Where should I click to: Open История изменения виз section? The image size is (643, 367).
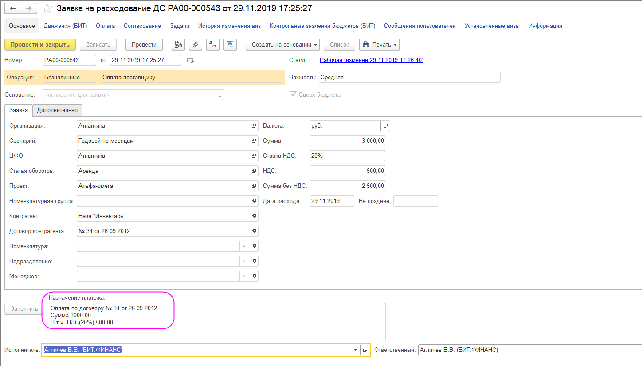pyautogui.click(x=229, y=26)
